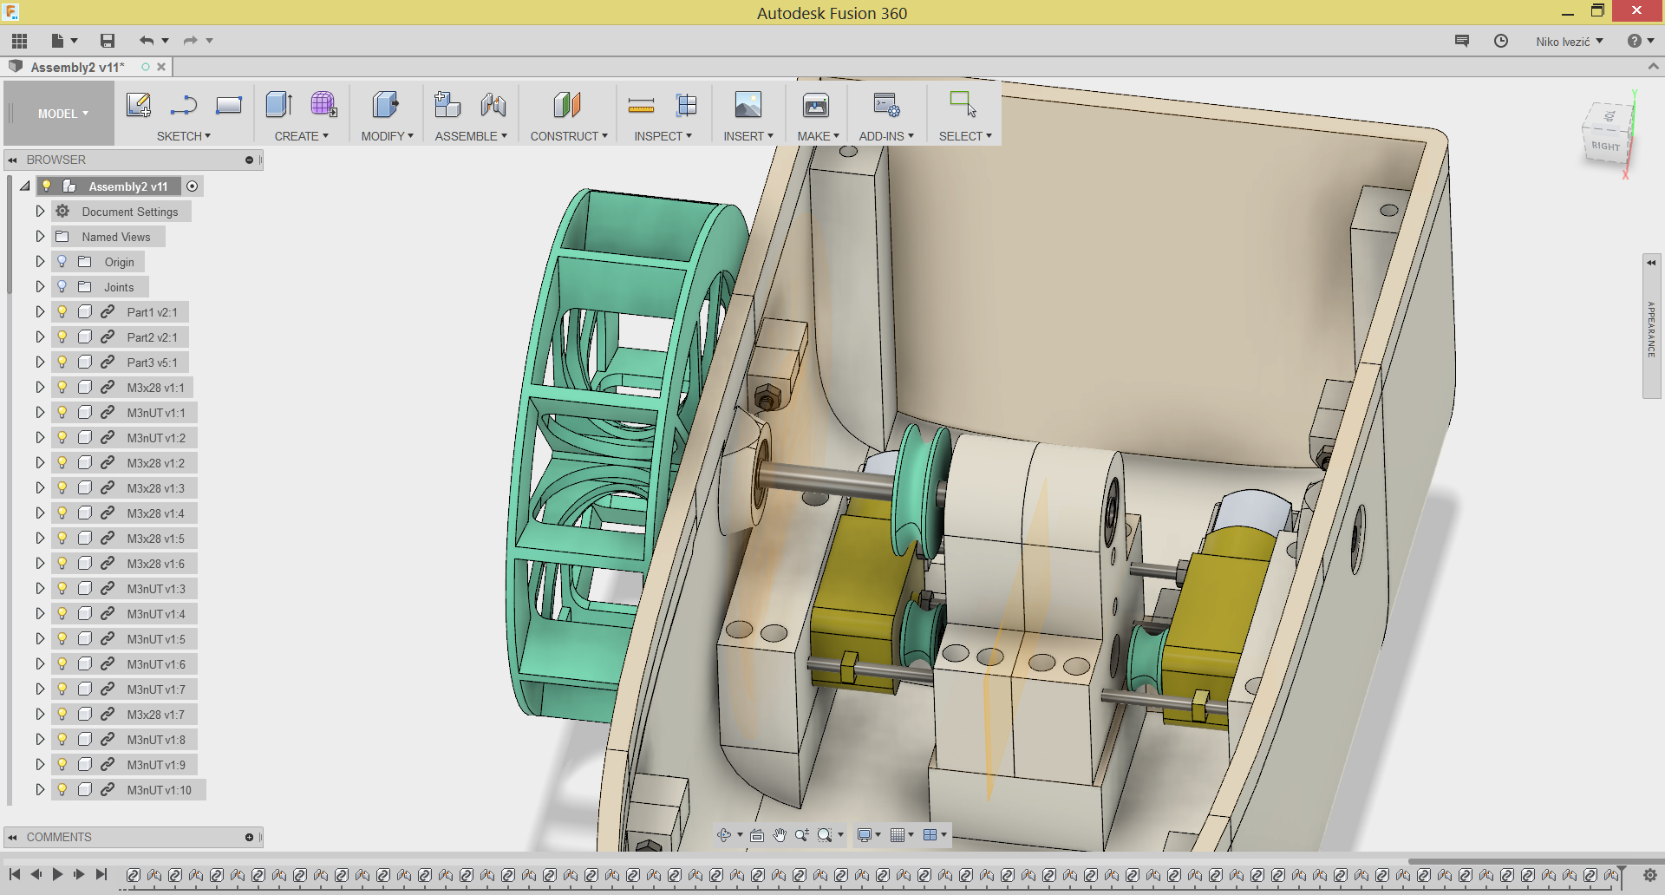
Task: Click the Measure tool icon
Action: click(641, 106)
